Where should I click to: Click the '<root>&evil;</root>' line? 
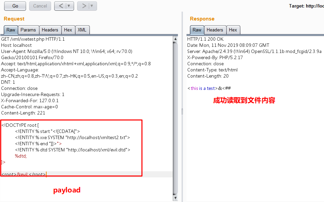(23, 174)
